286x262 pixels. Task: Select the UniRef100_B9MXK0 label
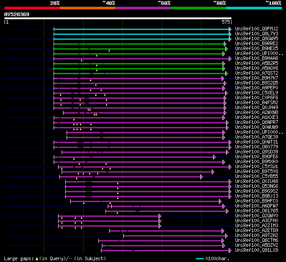[257, 161]
